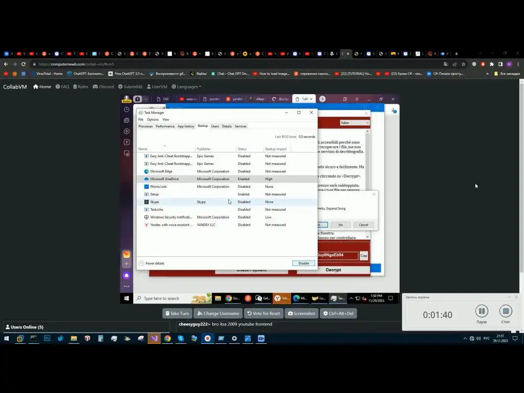Image resolution: width=524 pixels, height=393 pixels.
Task: Open history clock icon in Yandex sidebar
Action: coord(126,110)
